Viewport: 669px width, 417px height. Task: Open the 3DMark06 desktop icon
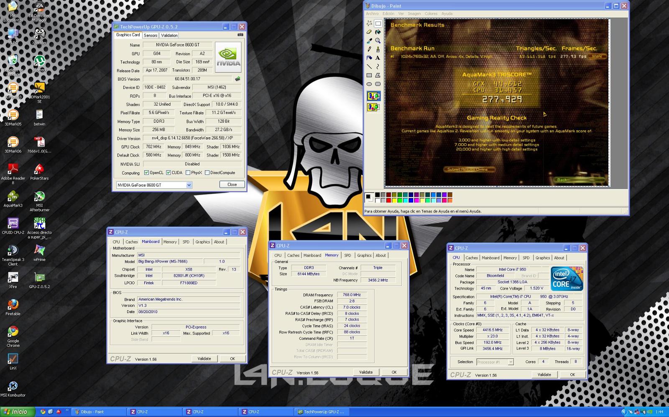[x=13, y=144]
